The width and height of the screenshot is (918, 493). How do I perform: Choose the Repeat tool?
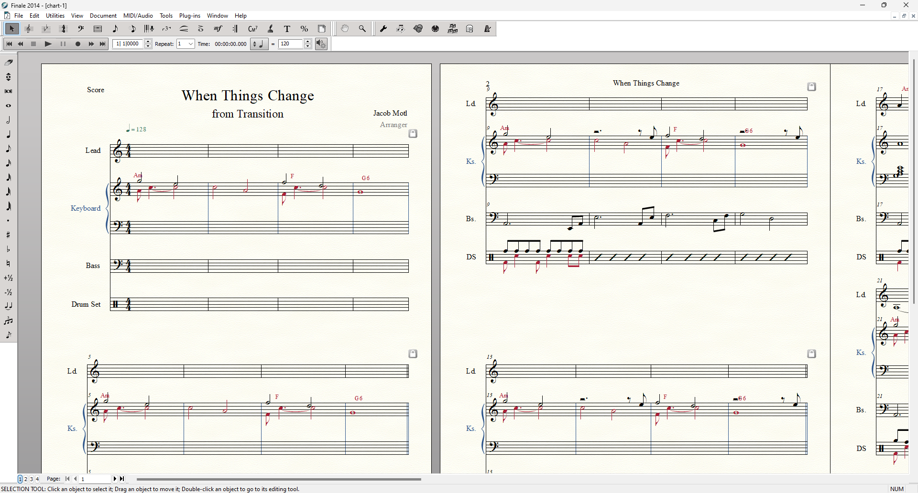click(235, 29)
